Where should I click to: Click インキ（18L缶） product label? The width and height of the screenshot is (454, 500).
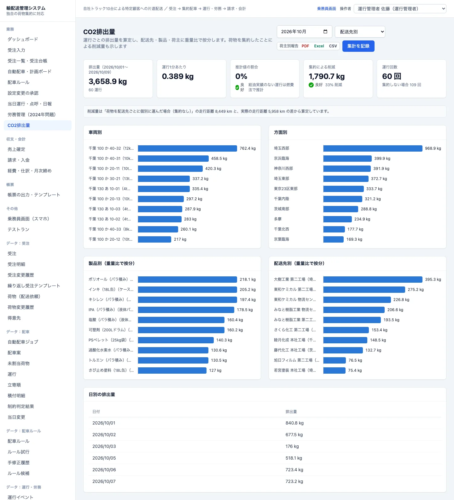(x=111, y=290)
